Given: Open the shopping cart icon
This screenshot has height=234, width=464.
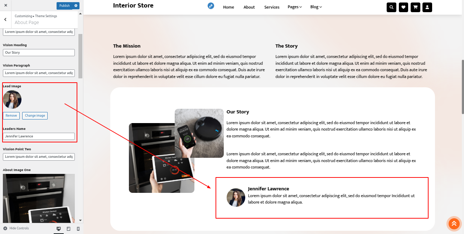Looking at the screenshot, I should [x=415, y=7].
